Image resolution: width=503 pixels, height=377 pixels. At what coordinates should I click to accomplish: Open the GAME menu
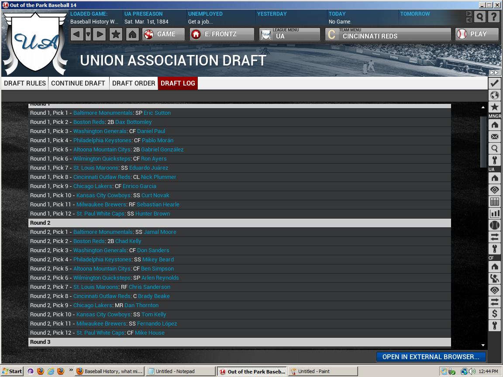point(164,34)
